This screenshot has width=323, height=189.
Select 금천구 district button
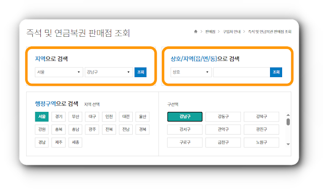[x=223, y=142]
